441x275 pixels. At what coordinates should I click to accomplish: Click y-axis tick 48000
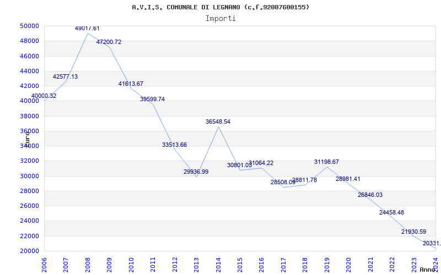point(29,41)
